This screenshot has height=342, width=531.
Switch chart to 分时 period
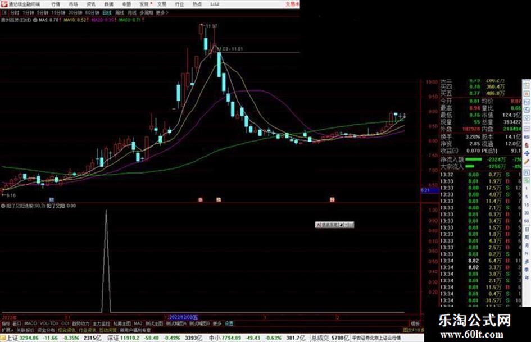tap(14, 12)
